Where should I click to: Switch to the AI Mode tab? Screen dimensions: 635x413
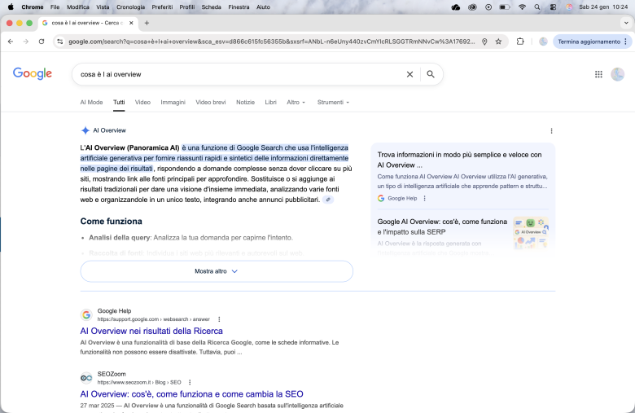[91, 103]
